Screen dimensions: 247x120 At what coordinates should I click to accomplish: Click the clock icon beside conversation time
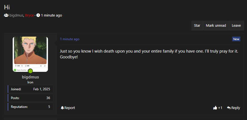pyautogui.click(x=38, y=15)
